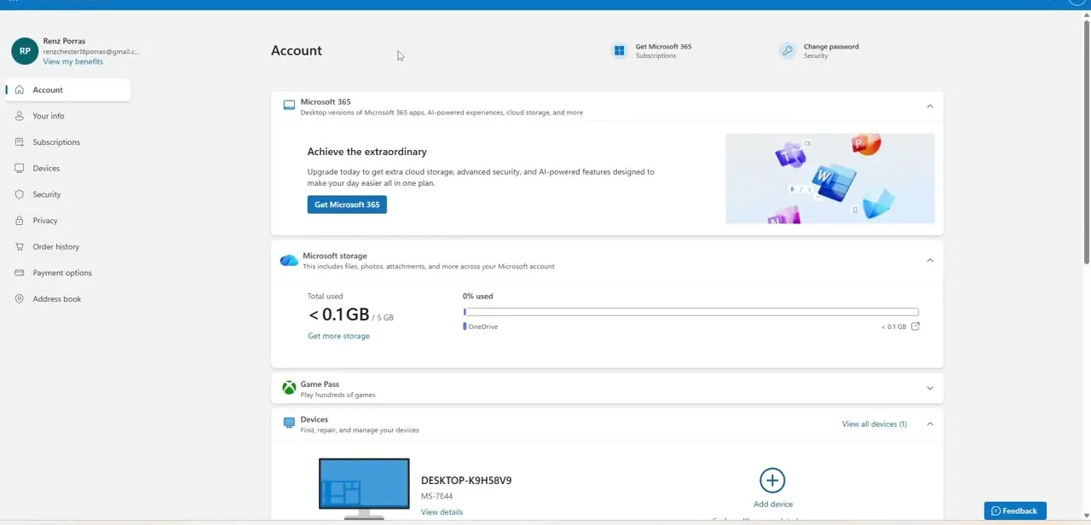
Task: Click the Microsoft 365 apps promo image
Action: 830,178
